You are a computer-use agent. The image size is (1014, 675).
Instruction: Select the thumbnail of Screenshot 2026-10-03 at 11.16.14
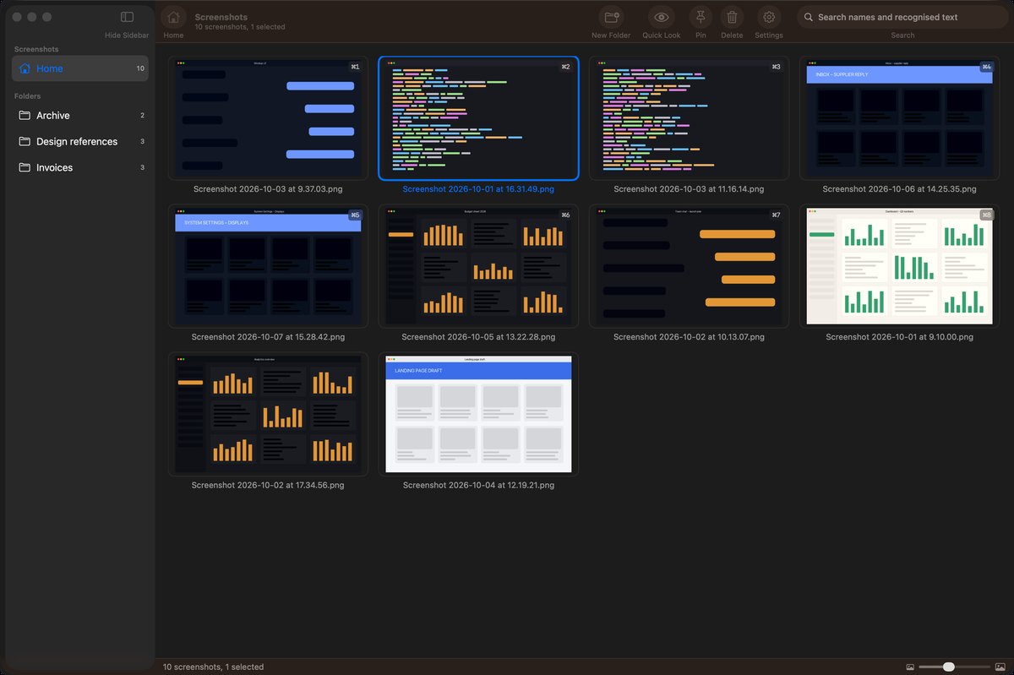(x=689, y=118)
